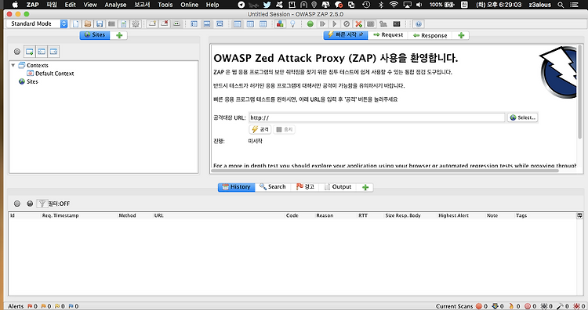Image resolution: width=588 pixels, height=310 pixels.
Task: Toggle request and response side by side layout
Action: point(250,24)
